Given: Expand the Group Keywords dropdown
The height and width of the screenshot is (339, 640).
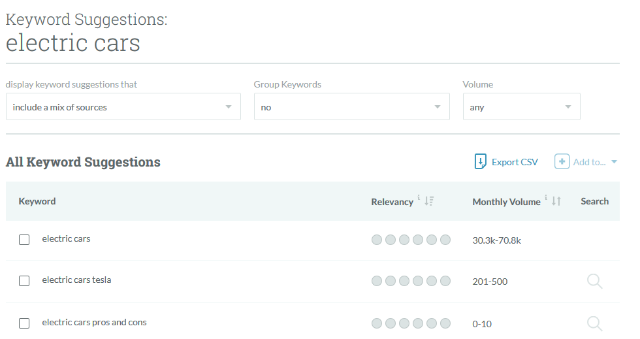Looking at the screenshot, I should pos(351,106).
